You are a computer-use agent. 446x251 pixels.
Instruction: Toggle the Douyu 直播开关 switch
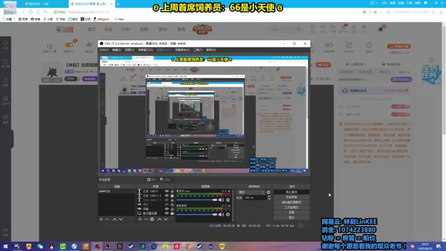(69, 45)
